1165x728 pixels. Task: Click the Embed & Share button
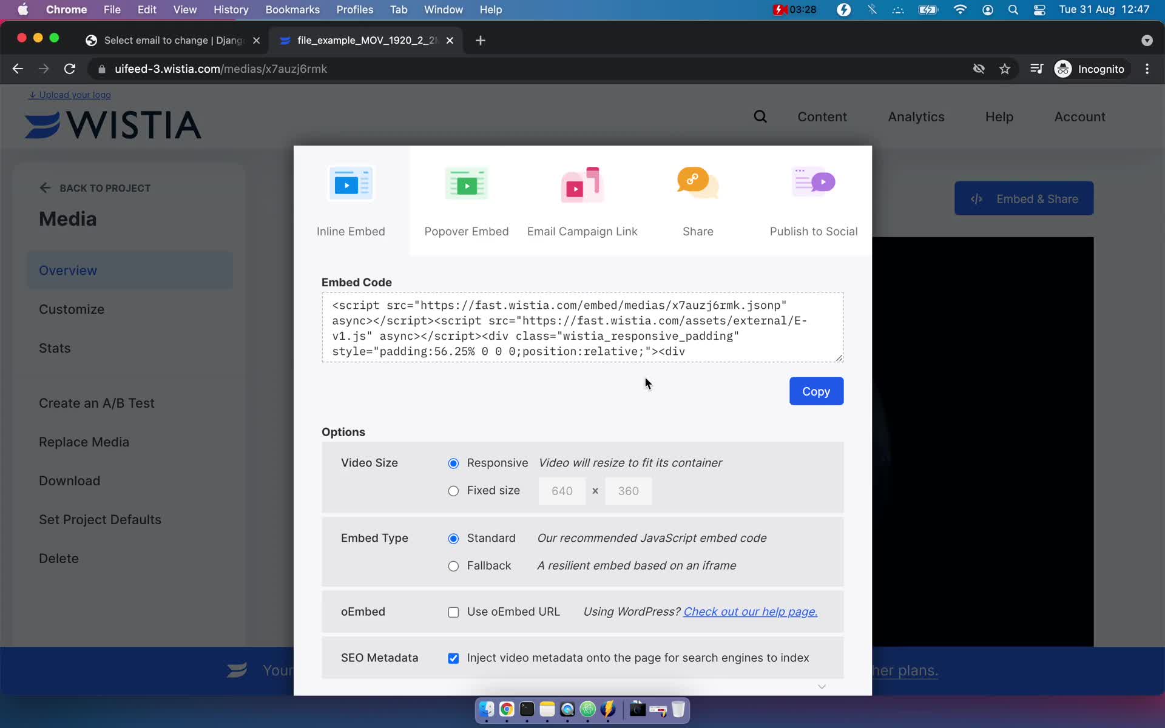coord(1024,198)
